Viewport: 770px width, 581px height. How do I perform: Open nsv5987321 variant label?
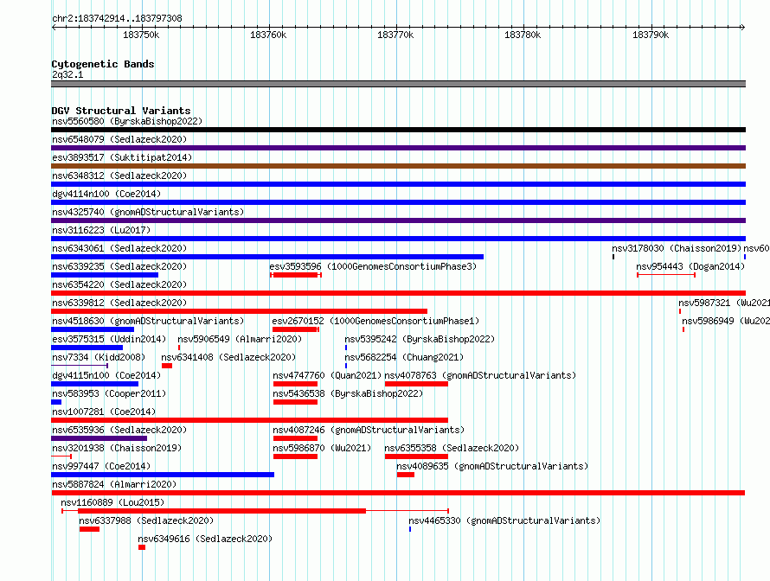[724, 303]
